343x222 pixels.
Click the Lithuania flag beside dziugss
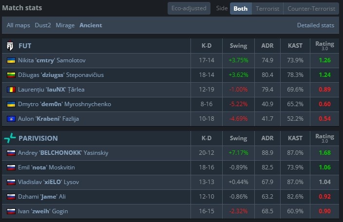tap(11, 75)
